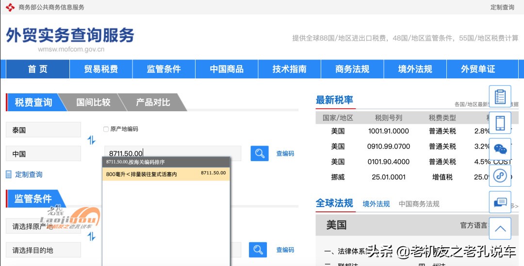Switch to 中国商务法规 tab
The width and height of the screenshot is (524, 266).
coord(419,204)
